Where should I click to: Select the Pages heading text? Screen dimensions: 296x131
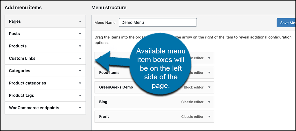coord(15,21)
